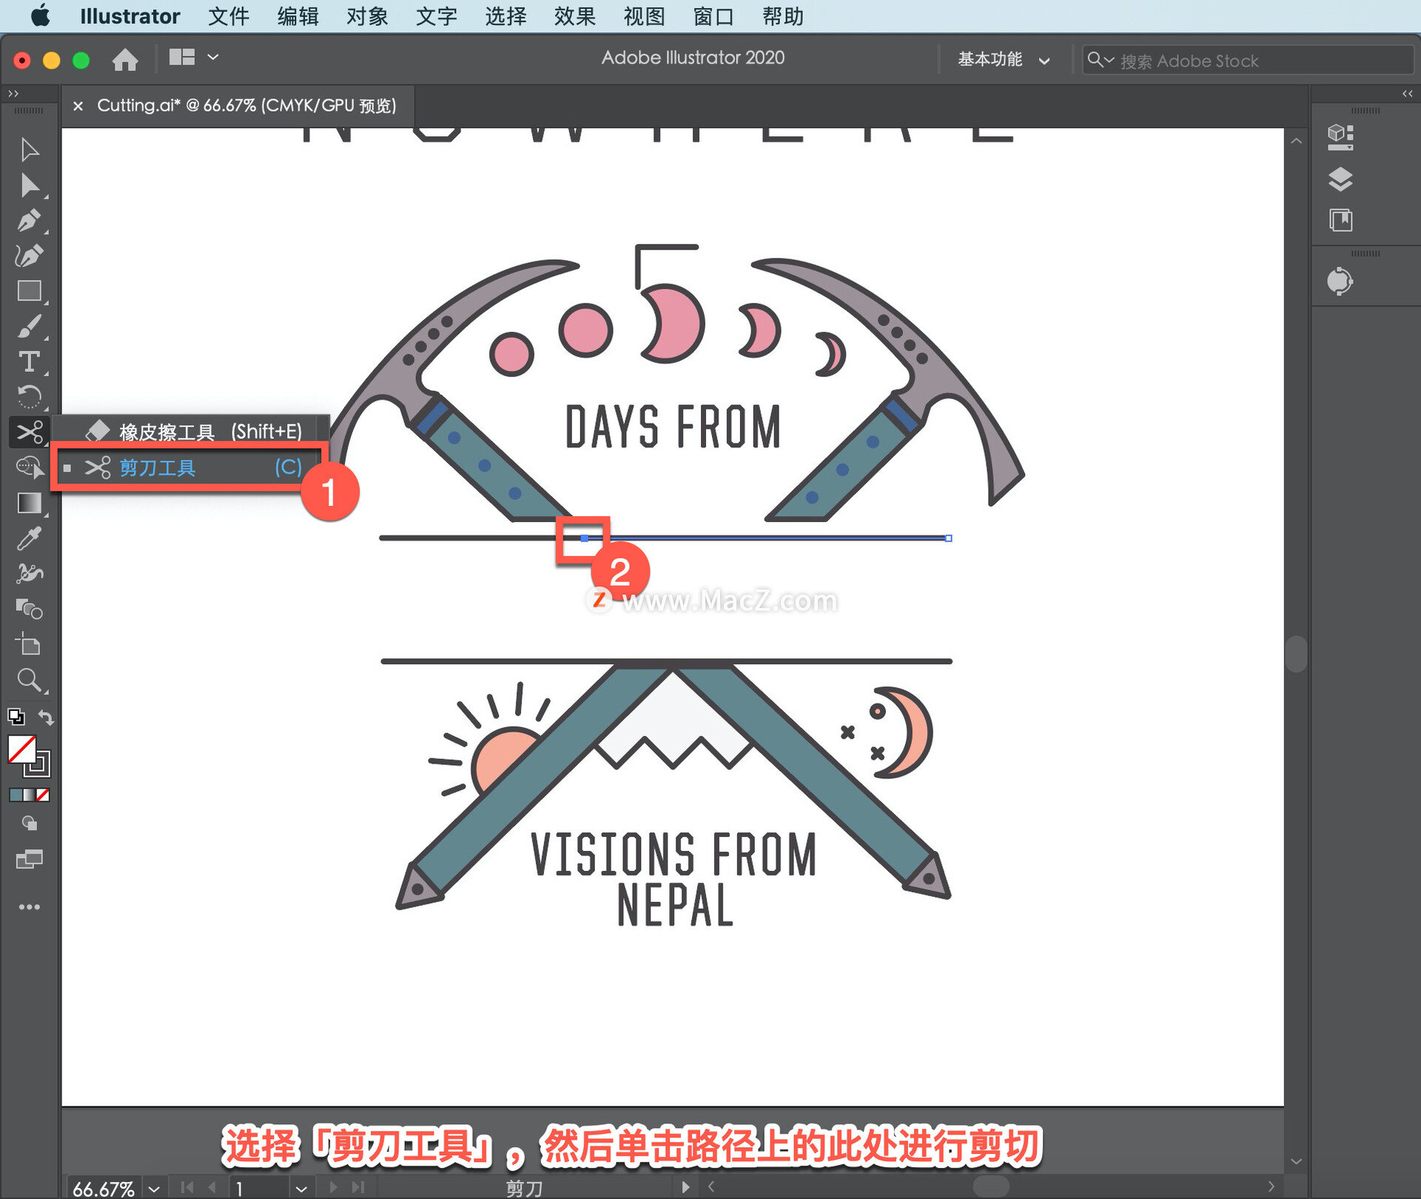Click the Home button
This screenshot has height=1199, width=1421.
coord(125,59)
